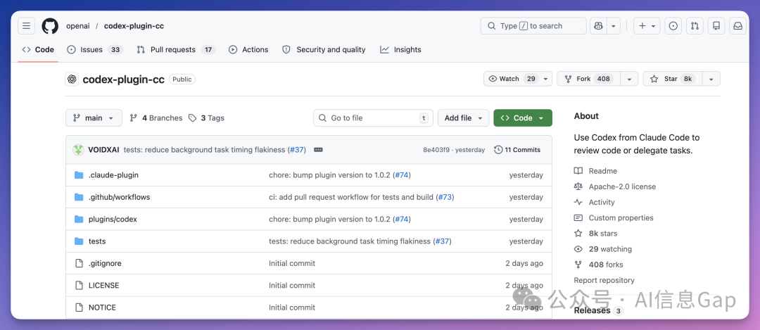760x330 pixels.
Task: Click the VOIDXAI avatar thumbnail
Action: coord(78,150)
